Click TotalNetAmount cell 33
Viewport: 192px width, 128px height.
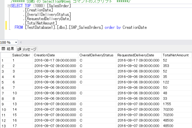pos(176,98)
